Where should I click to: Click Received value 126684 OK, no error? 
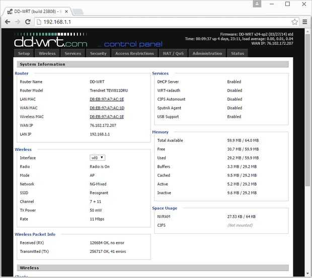point(107,243)
